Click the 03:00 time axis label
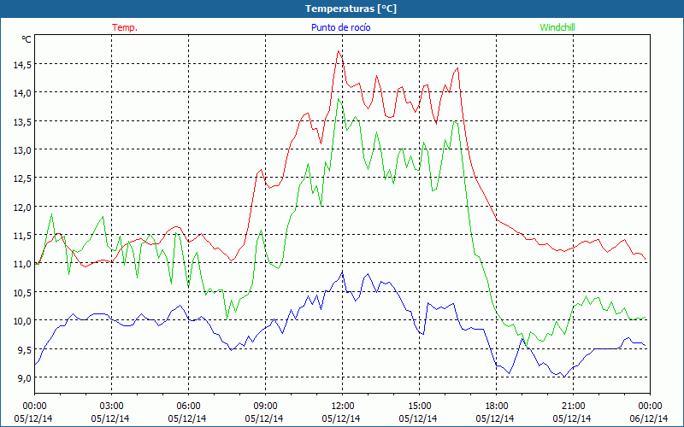The width and height of the screenshot is (684, 427). [111, 407]
